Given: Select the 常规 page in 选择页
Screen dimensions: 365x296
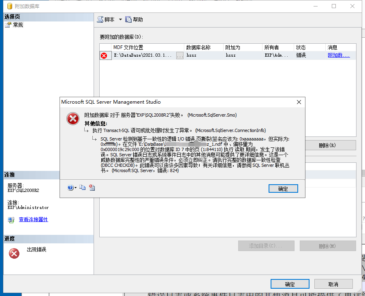Looking at the screenshot, I should tap(18, 25).
